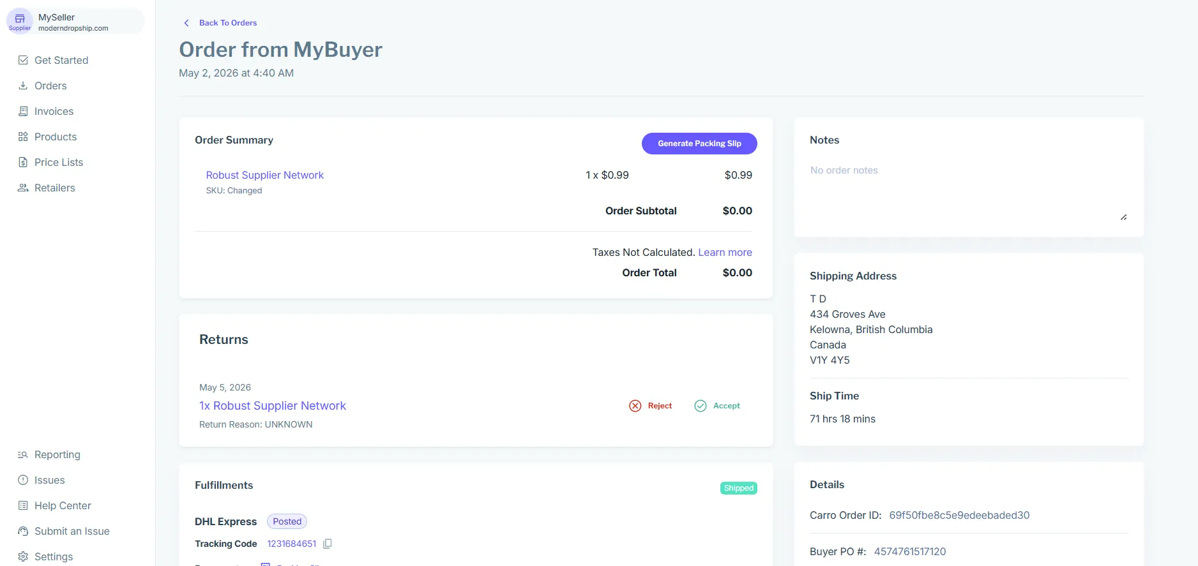Click the Settings gear icon

(23, 556)
